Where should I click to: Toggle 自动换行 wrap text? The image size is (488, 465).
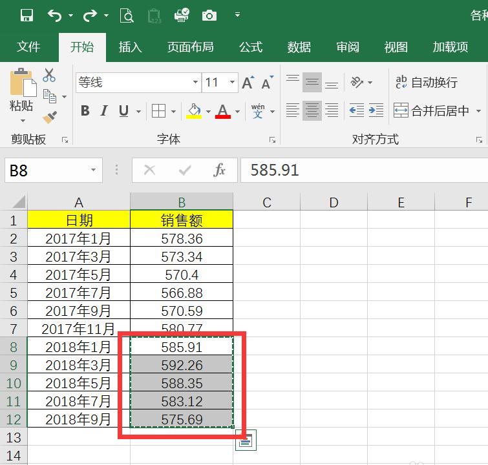[x=427, y=83]
